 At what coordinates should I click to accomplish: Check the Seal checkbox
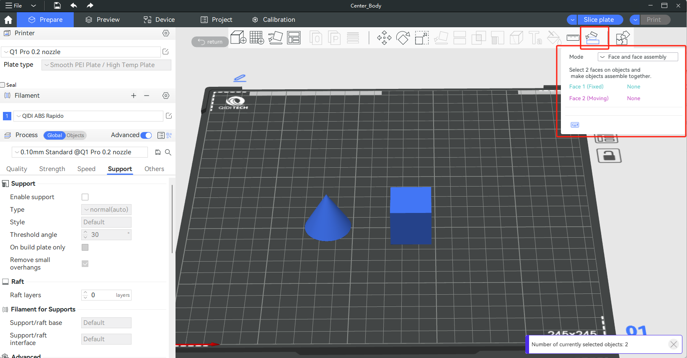[3, 85]
